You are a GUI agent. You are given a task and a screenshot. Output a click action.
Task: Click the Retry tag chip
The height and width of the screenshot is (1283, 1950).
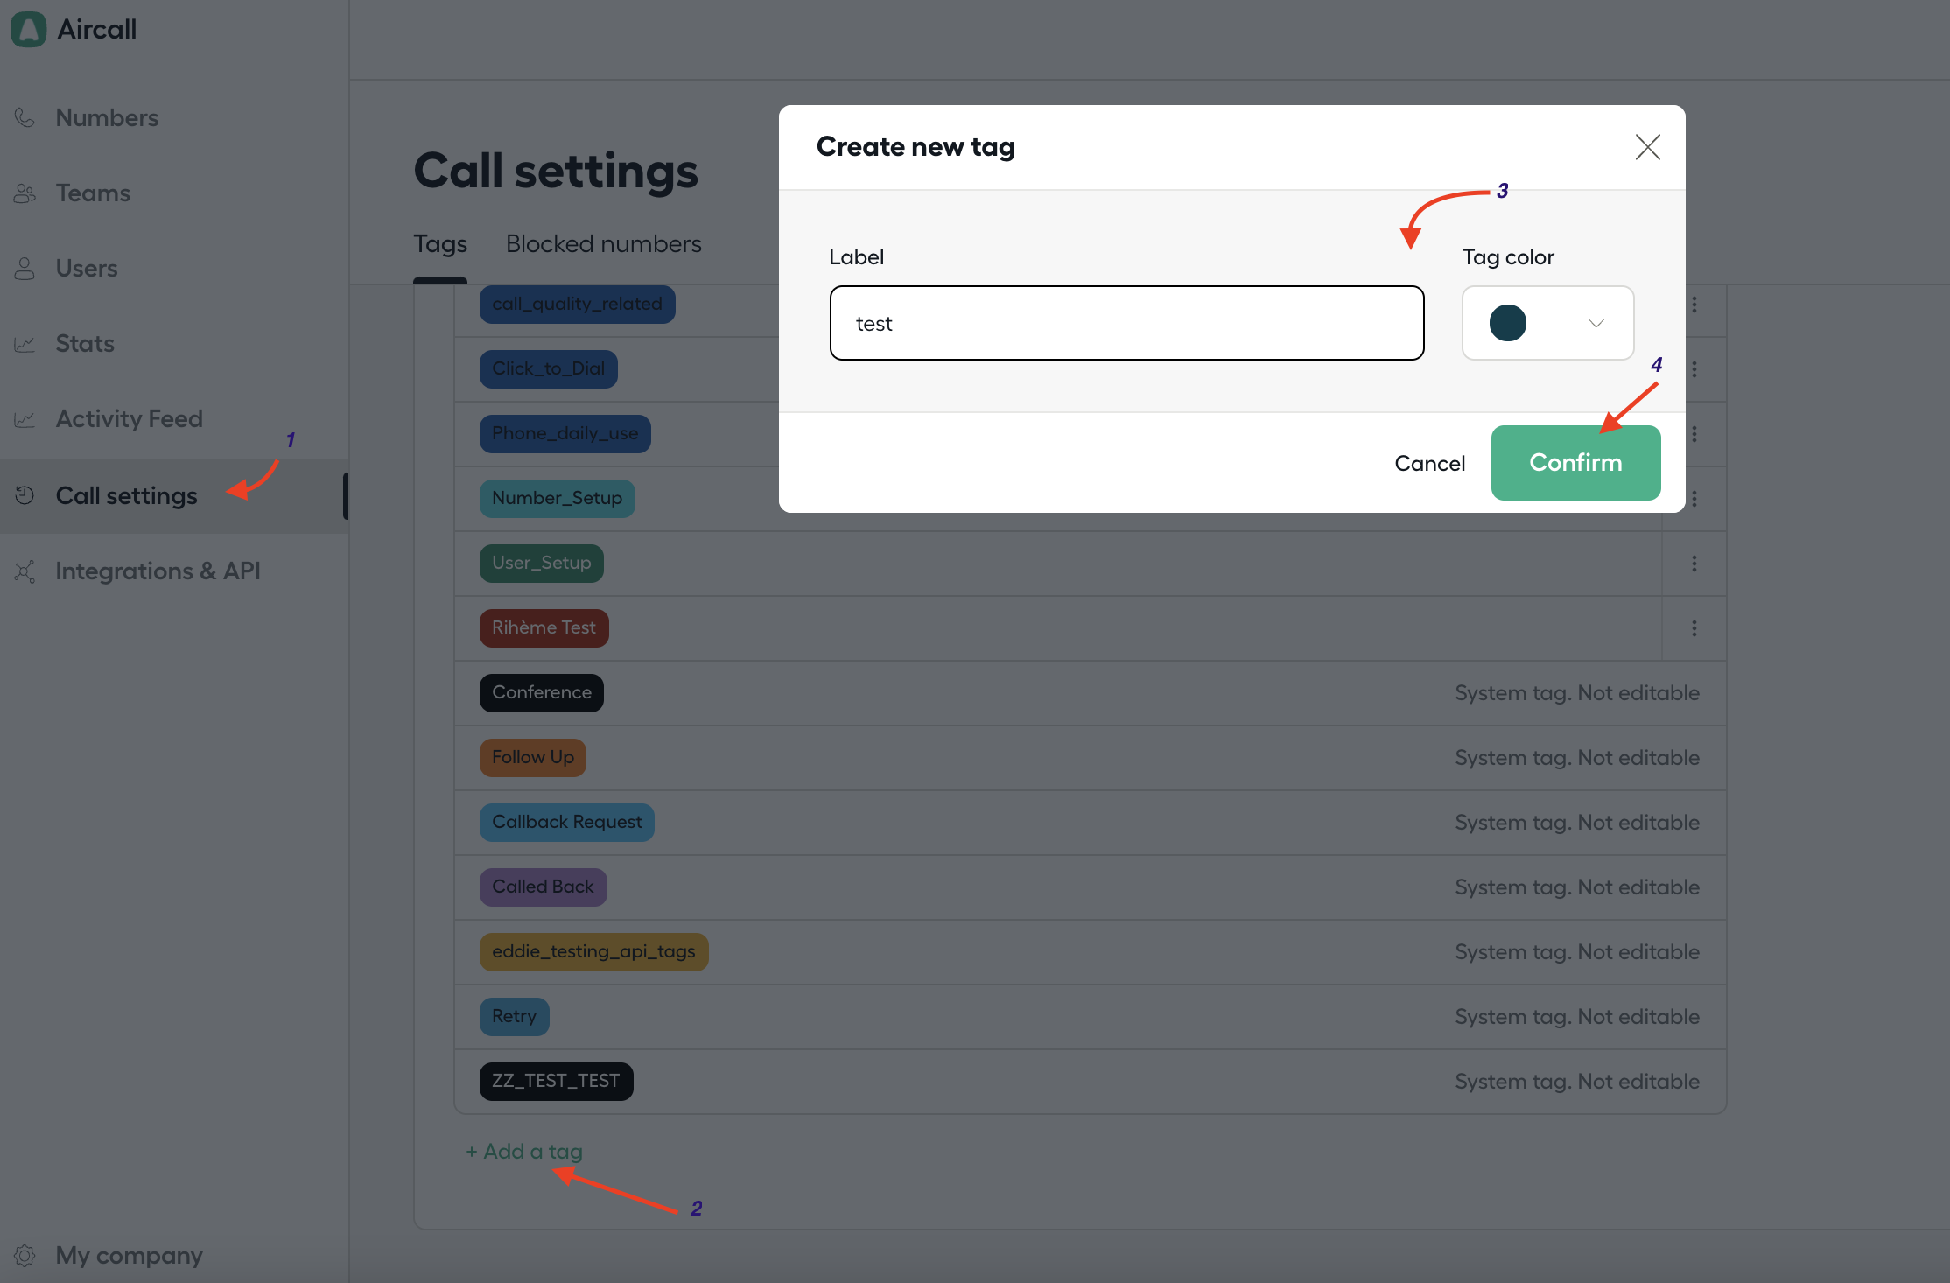click(514, 1016)
